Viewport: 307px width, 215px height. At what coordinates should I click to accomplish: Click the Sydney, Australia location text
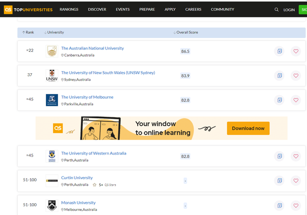click(x=77, y=80)
